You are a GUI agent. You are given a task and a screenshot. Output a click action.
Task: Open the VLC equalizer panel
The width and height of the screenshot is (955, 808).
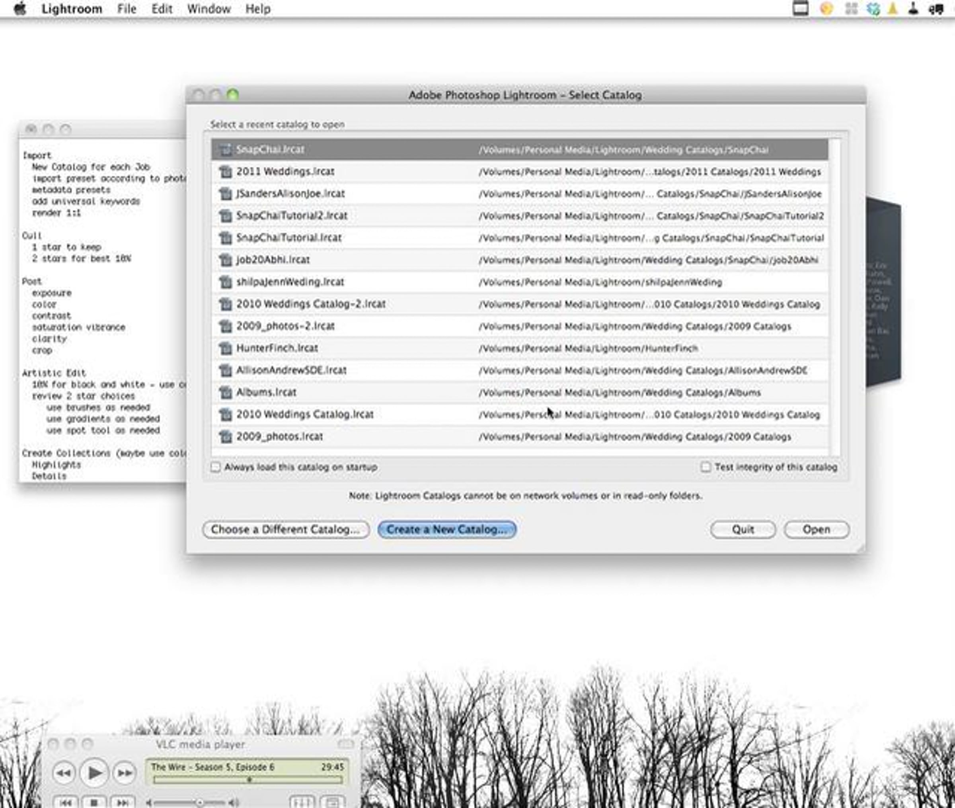(302, 802)
